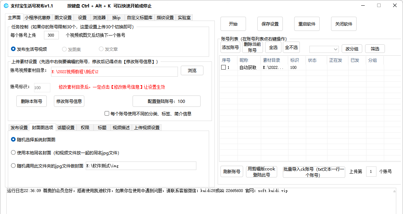Click 浏览 to pick the video folder

click(x=192, y=71)
